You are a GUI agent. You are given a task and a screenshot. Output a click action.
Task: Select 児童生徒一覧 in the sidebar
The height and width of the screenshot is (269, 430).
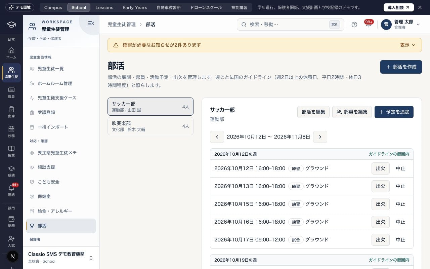tap(61, 69)
